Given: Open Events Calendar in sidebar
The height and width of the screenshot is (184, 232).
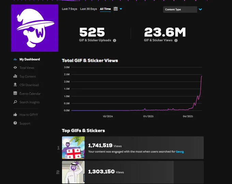Looking at the screenshot, I should pyautogui.click(x=30, y=94).
